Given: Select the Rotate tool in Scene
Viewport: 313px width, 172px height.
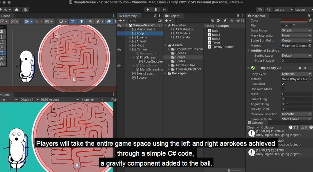Looking at the screenshot, I should 2,42.
